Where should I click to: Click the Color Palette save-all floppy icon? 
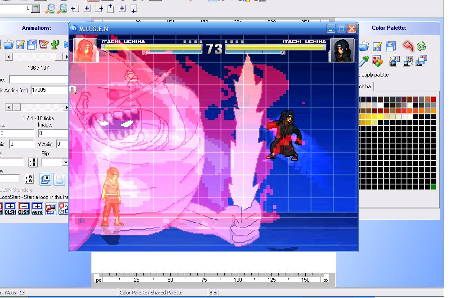pos(391,46)
